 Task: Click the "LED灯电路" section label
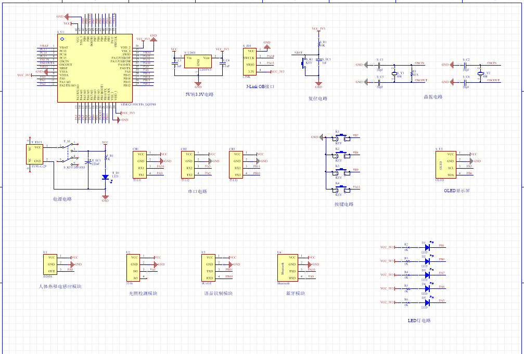[419, 321]
